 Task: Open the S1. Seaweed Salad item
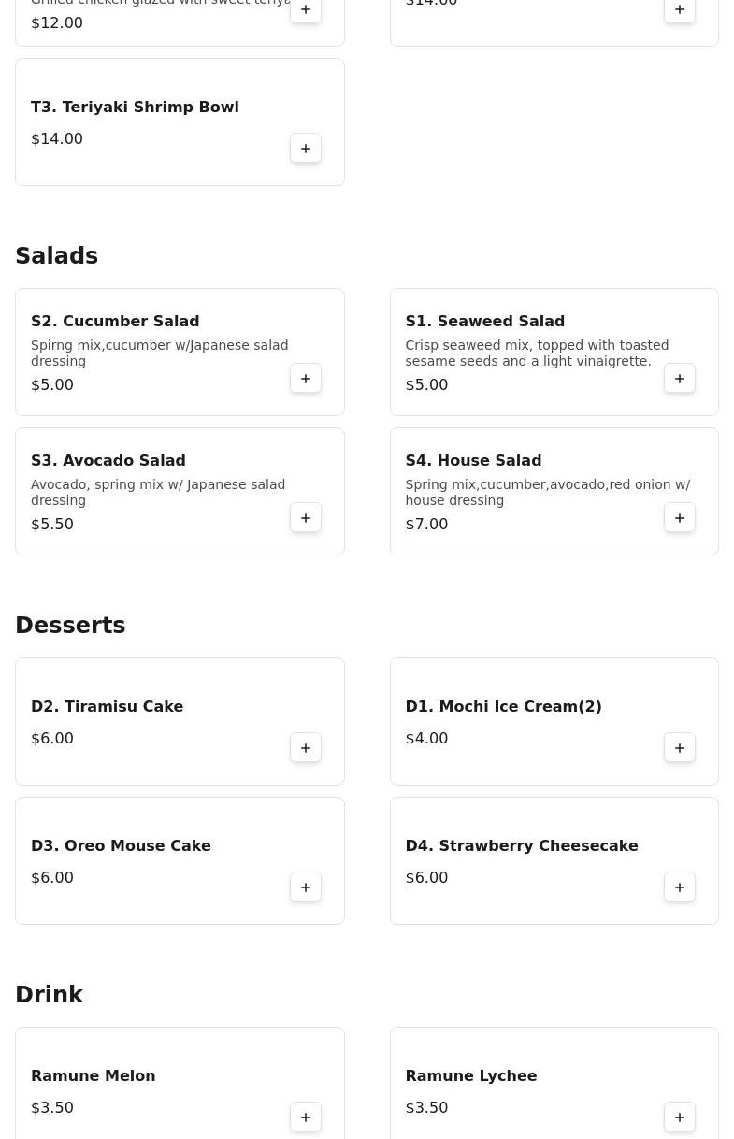pyautogui.click(x=484, y=321)
